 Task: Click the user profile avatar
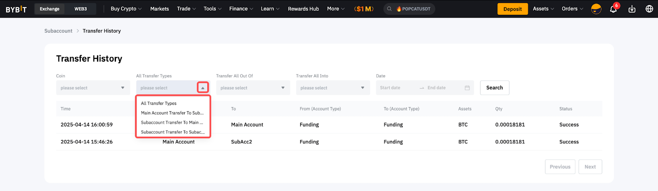[596, 9]
